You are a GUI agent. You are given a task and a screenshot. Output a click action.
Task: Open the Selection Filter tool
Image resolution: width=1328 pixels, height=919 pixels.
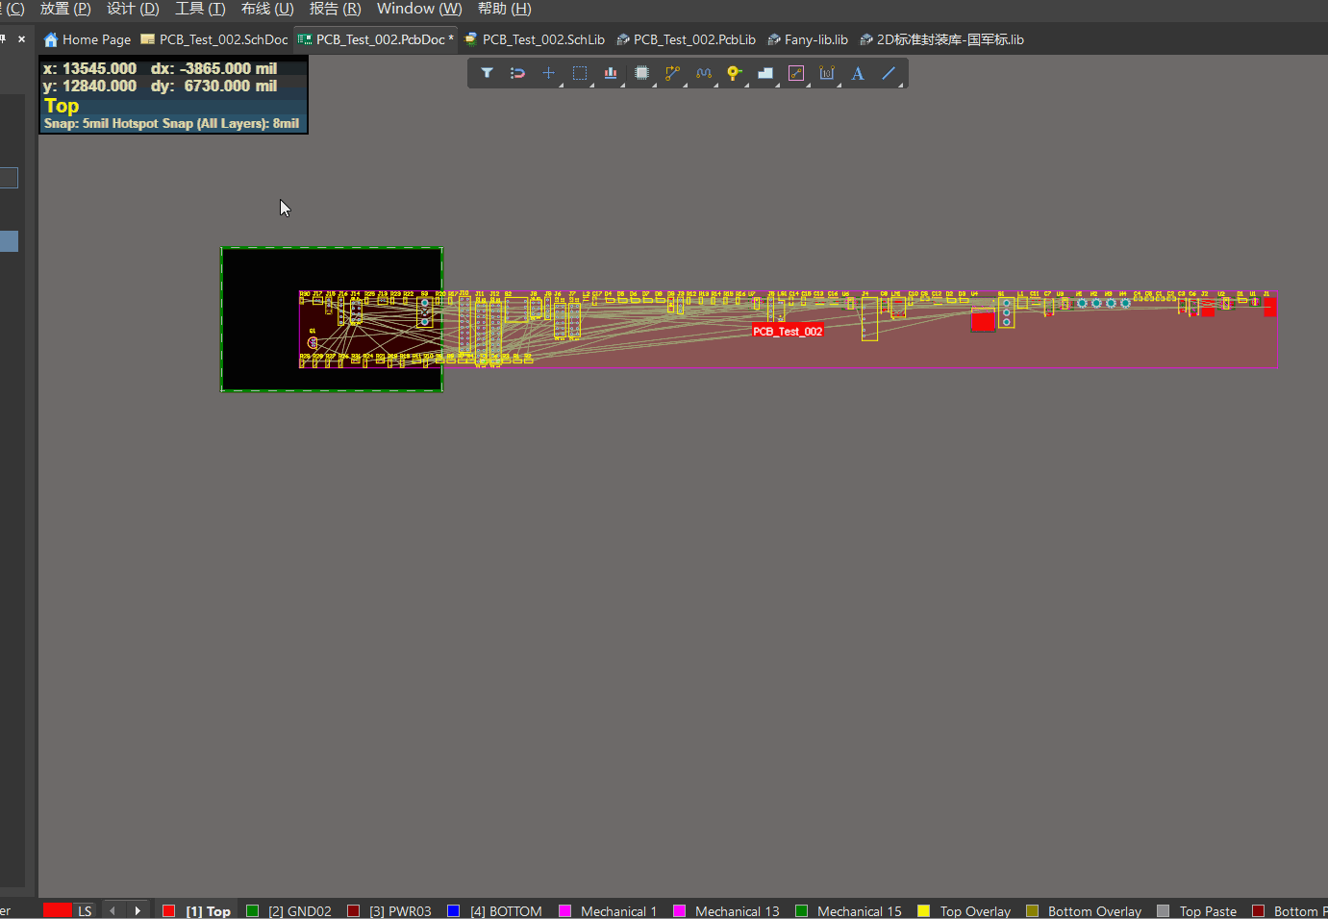pyautogui.click(x=487, y=73)
